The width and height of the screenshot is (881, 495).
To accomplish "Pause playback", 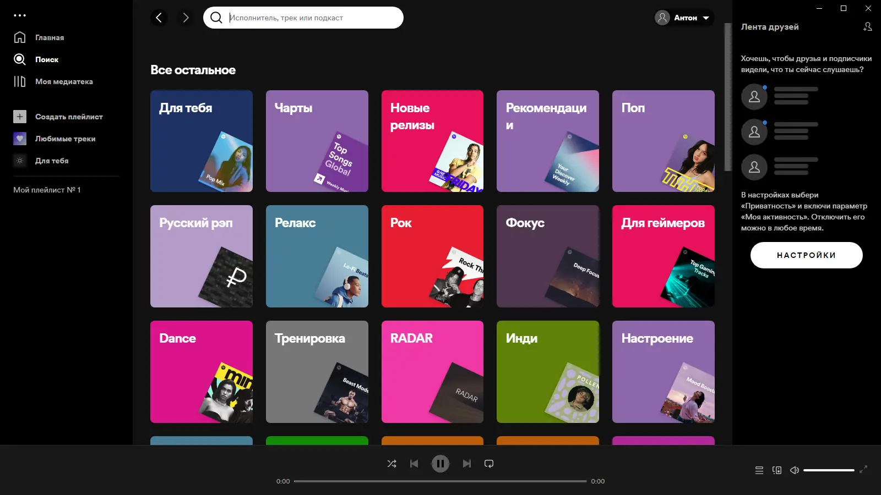I will 440,464.
